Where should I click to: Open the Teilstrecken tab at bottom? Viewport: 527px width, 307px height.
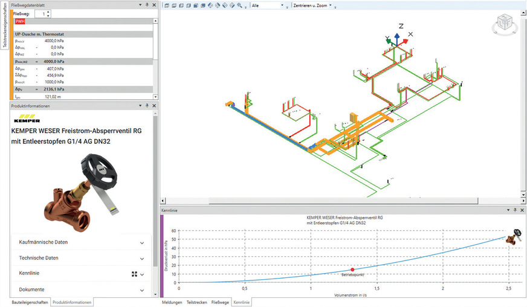[x=196, y=302]
